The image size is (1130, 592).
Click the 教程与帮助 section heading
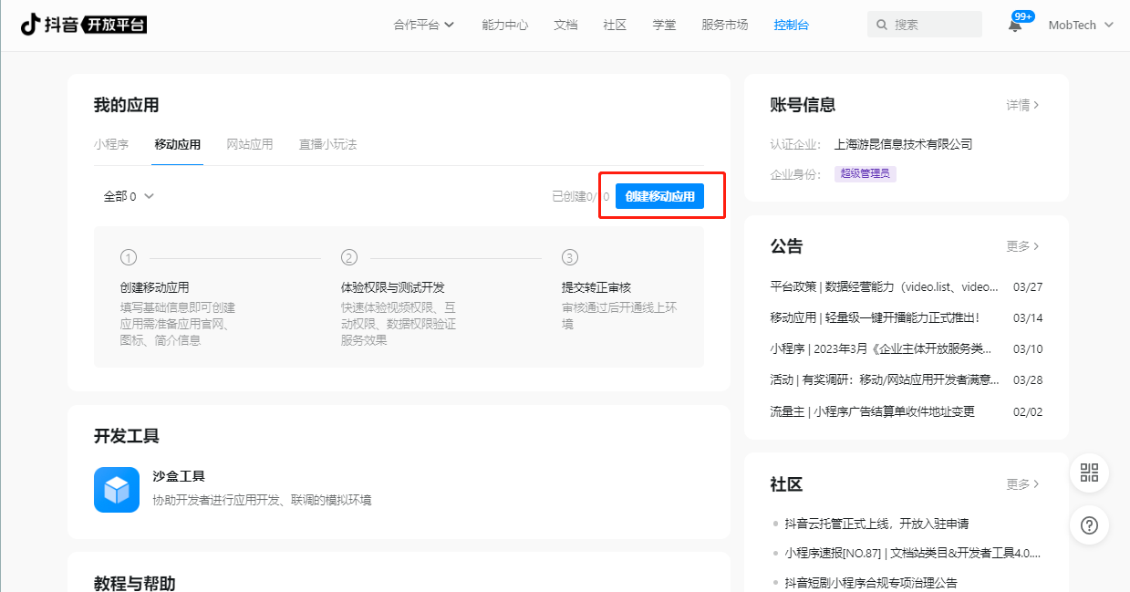(134, 582)
